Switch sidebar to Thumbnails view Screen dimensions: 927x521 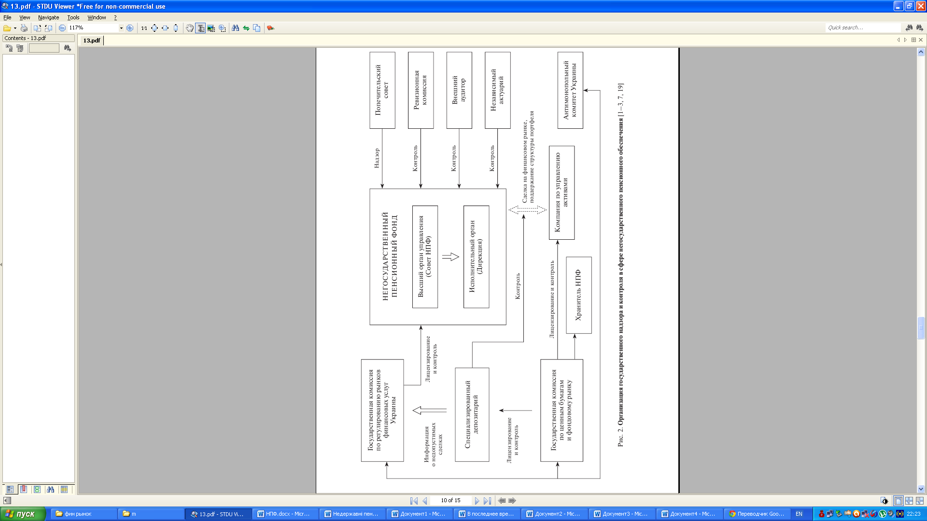(37, 489)
